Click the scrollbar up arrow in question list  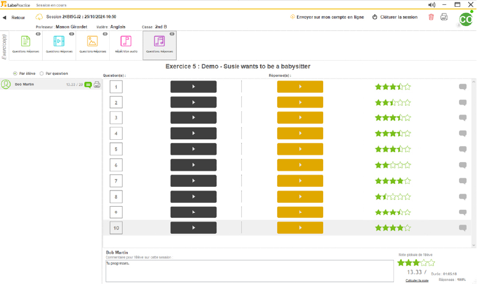click(x=474, y=82)
